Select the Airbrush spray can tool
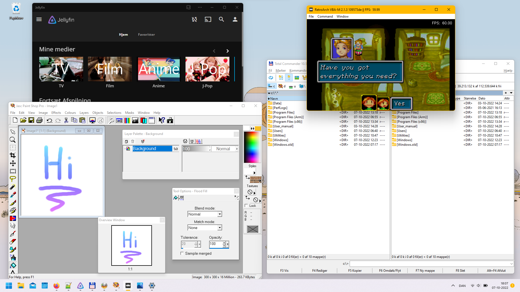This screenshot has height=292, width=520. (x=13, y=257)
